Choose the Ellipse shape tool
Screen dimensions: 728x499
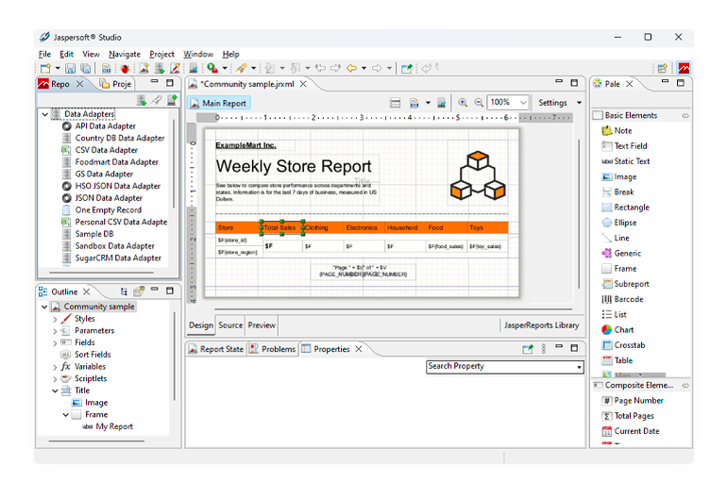(x=624, y=223)
